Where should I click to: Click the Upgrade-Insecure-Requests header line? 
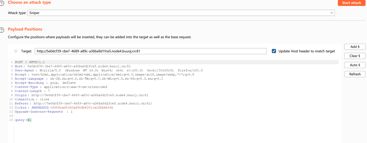[x=44, y=112]
